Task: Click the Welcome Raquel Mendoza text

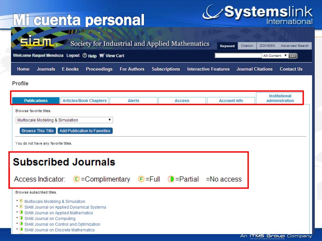Action: [x=38, y=55]
